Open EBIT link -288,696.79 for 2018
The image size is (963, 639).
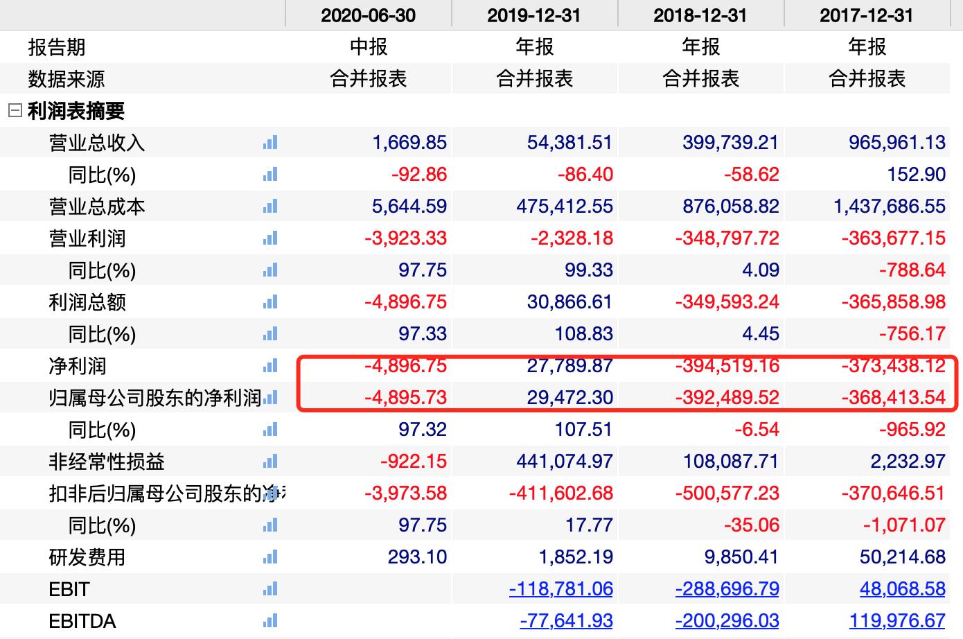[727, 589]
